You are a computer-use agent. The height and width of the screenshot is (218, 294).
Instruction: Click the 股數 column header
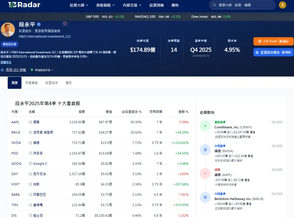(82, 112)
